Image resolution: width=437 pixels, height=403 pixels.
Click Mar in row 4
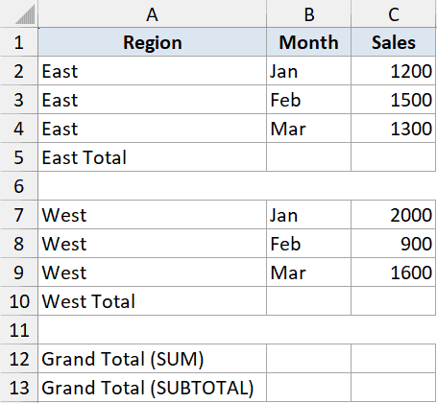click(x=308, y=129)
